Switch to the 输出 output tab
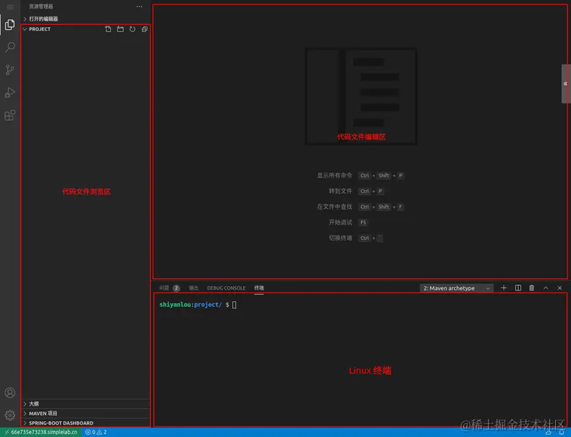 [x=193, y=288]
